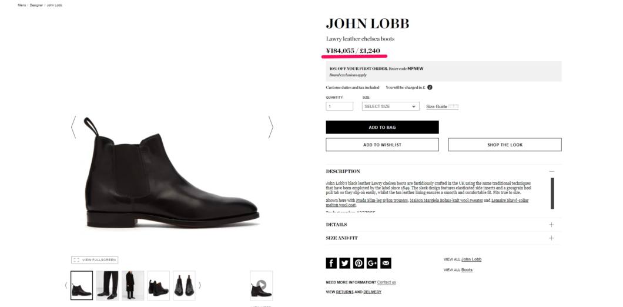Click the Add to Bag button
Image resolution: width=623 pixels, height=307 pixels.
pos(382,127)
